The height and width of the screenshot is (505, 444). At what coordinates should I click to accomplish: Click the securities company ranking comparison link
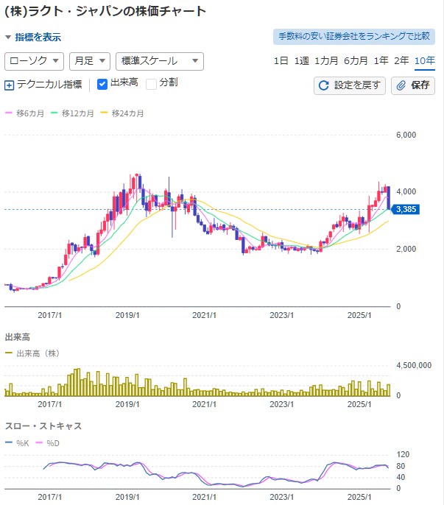tap(353, 37)
